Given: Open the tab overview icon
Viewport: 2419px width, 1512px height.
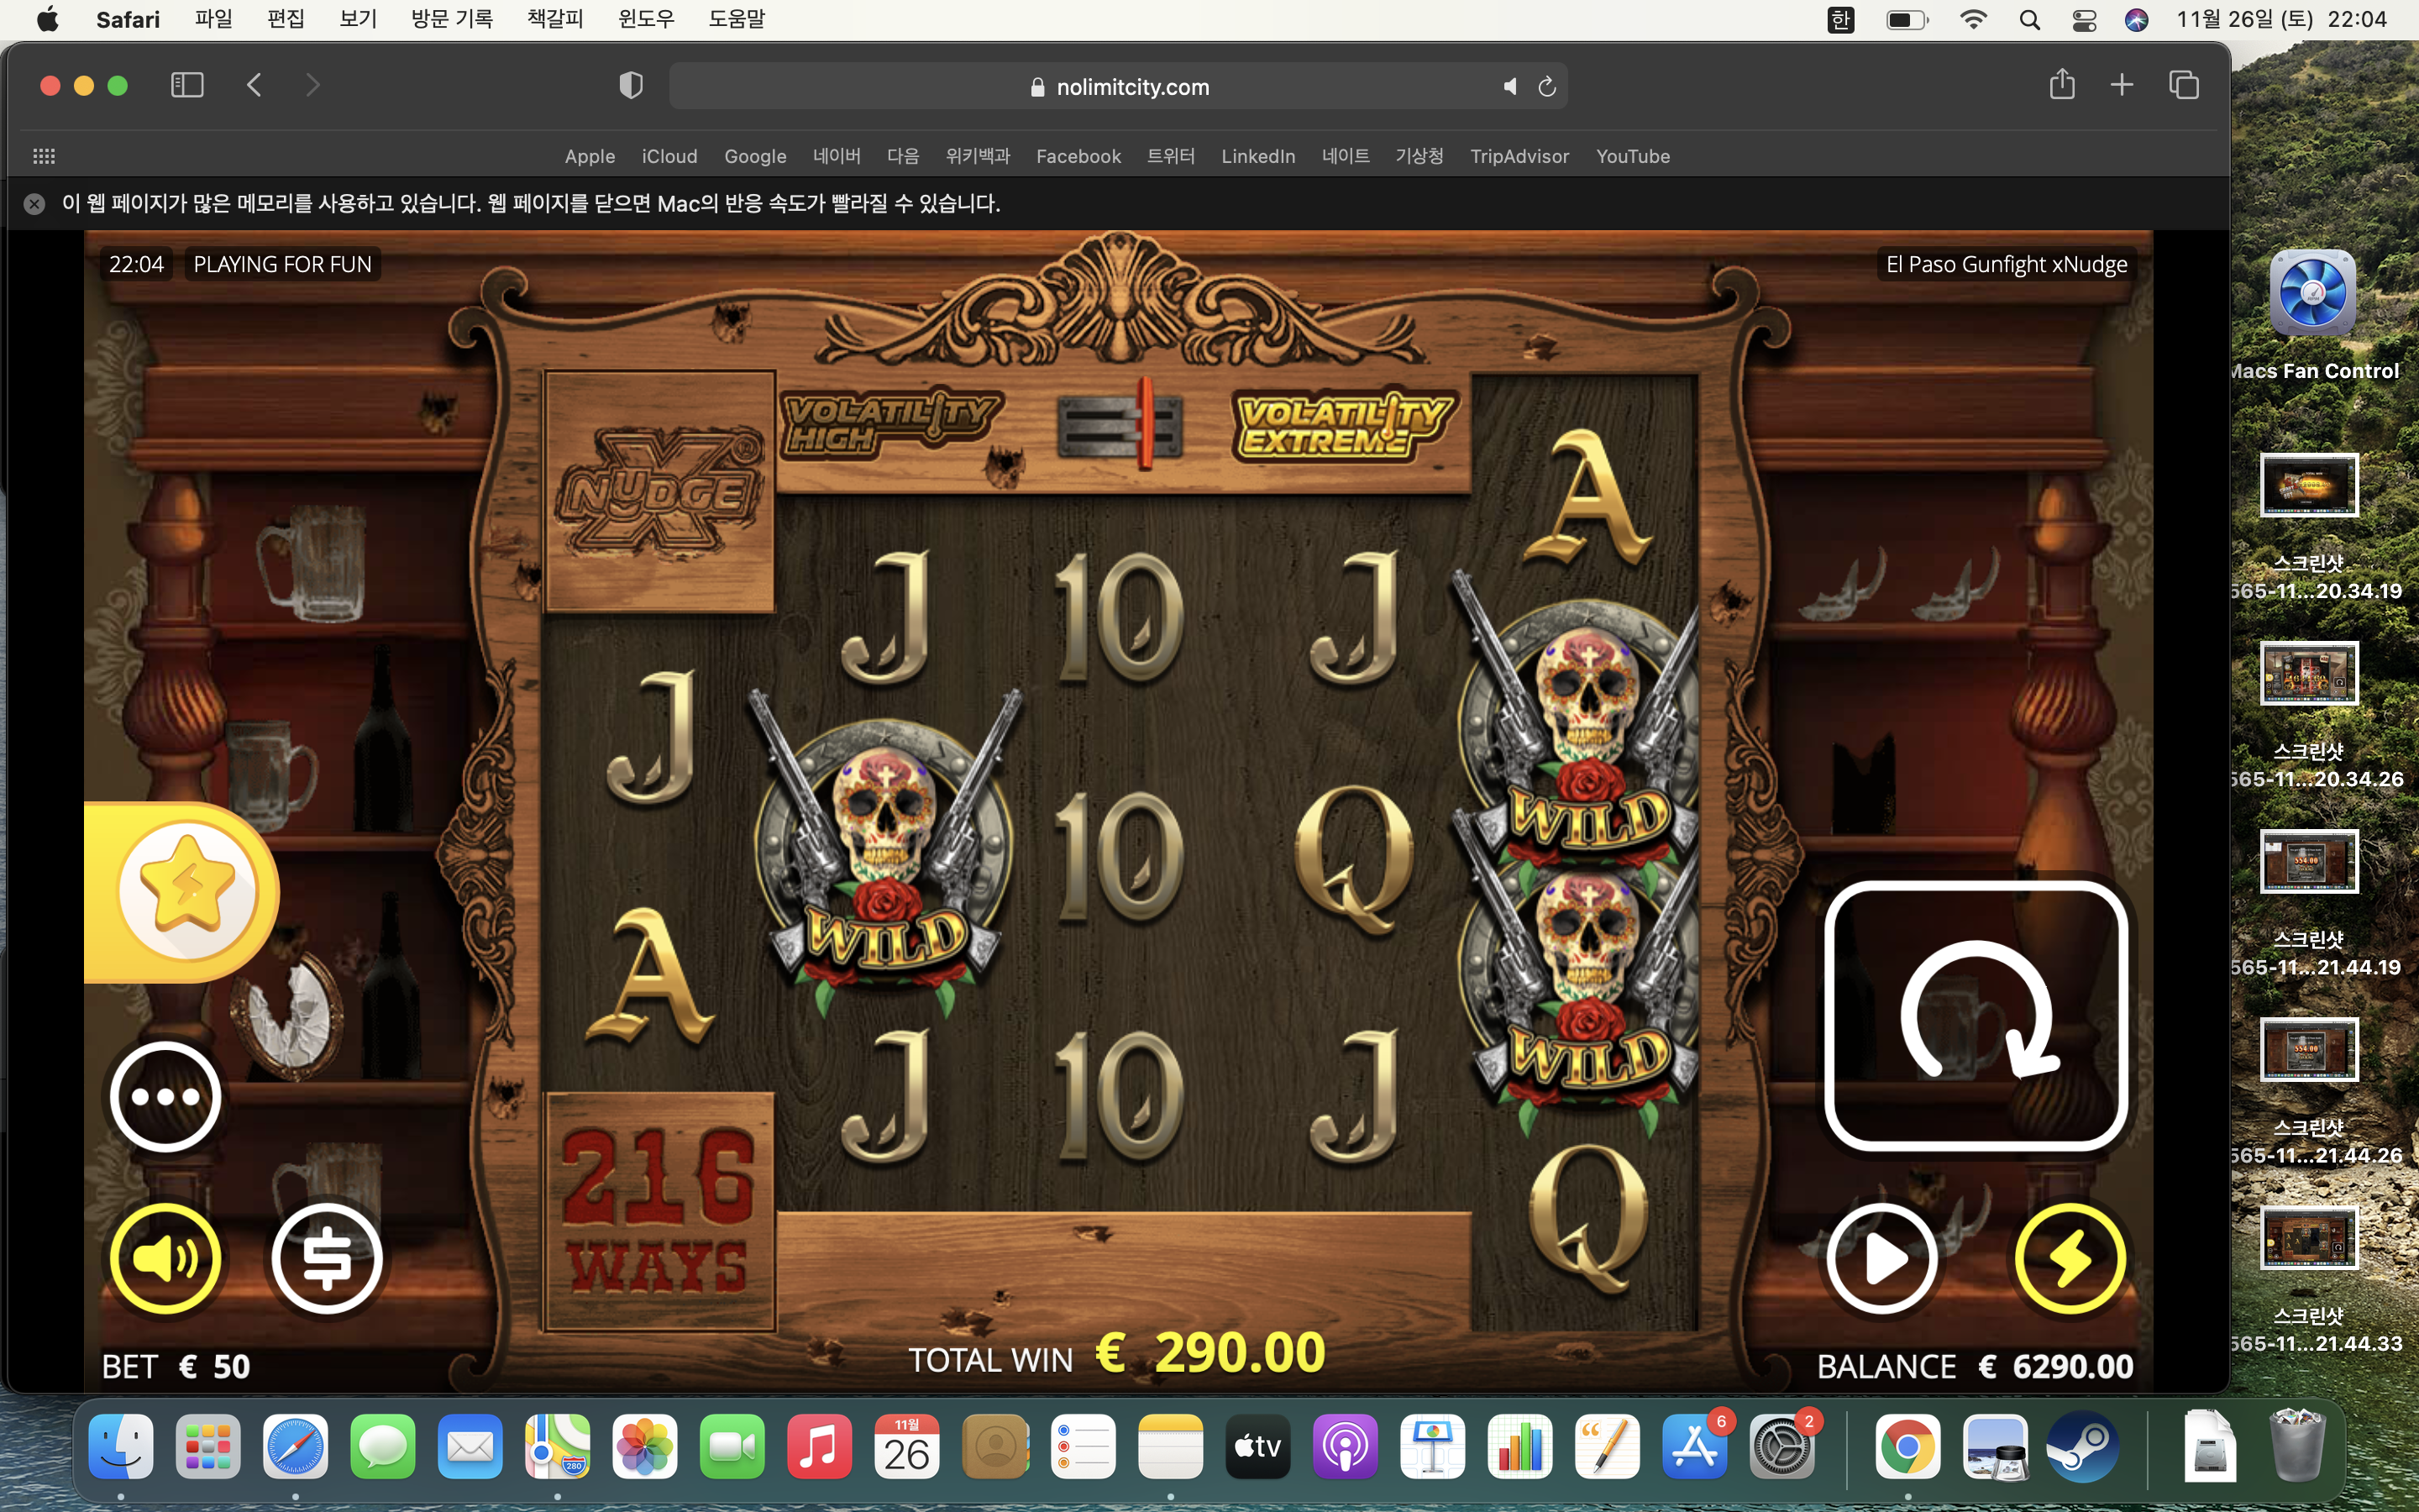Looking at the screenshot, I should click(2183, 85).
